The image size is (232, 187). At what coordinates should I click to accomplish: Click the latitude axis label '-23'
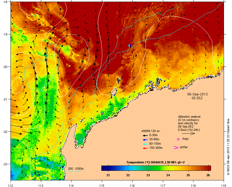5,164
